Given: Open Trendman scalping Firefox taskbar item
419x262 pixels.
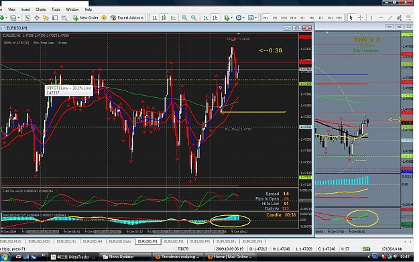Looking at the screenshot, I should coord(178,257).
